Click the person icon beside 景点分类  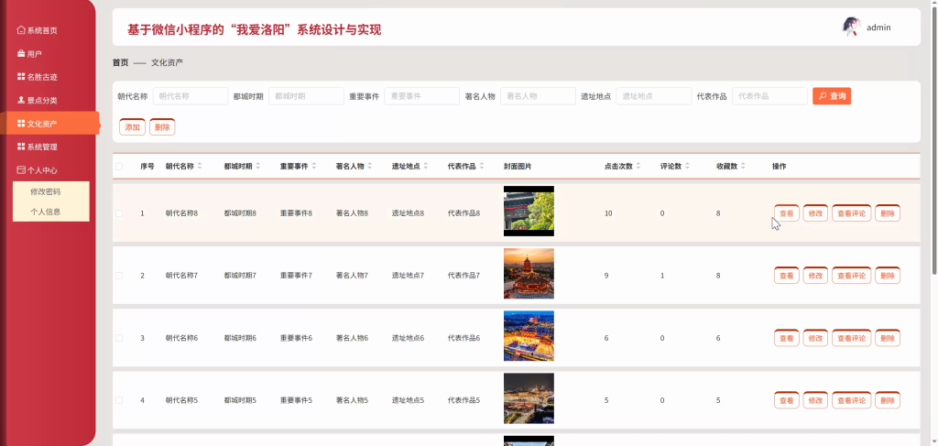click(21, 100)
